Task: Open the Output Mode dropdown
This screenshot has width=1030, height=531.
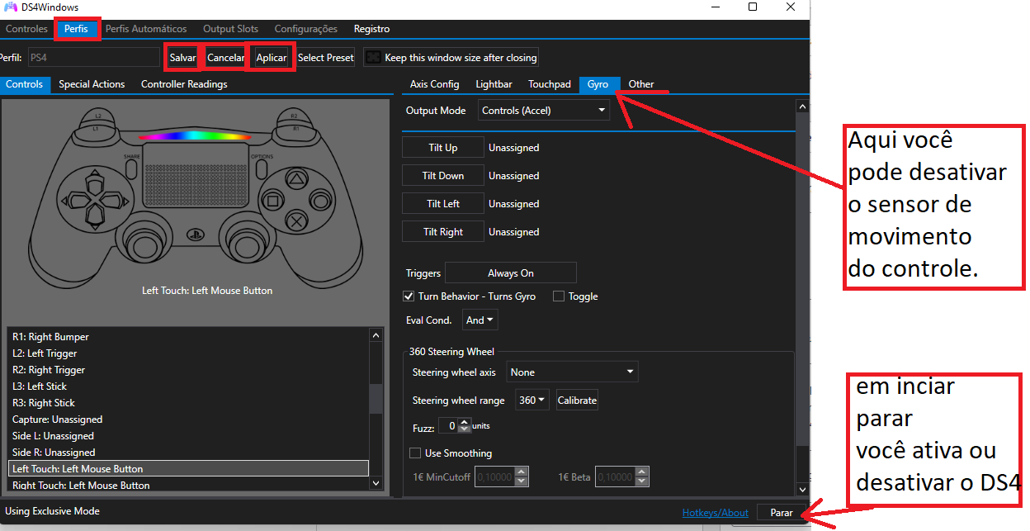Action: [544, 110]
